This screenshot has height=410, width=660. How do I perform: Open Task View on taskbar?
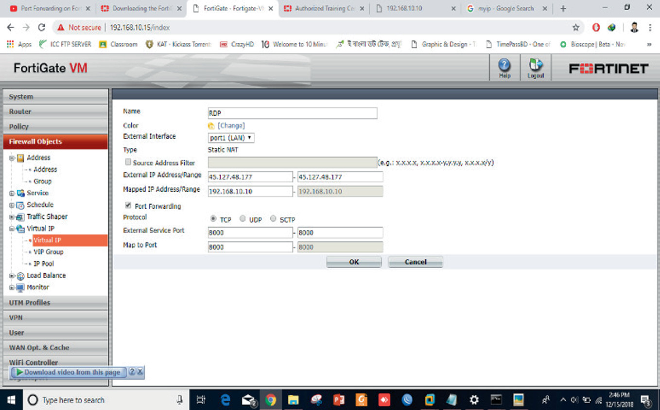click(201, 400)
